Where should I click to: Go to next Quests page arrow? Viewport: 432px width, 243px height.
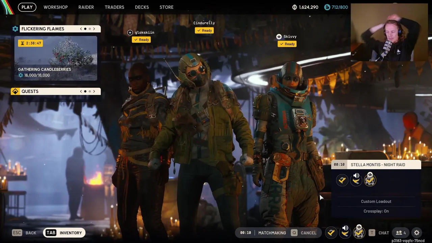click(x=94, y=91)
